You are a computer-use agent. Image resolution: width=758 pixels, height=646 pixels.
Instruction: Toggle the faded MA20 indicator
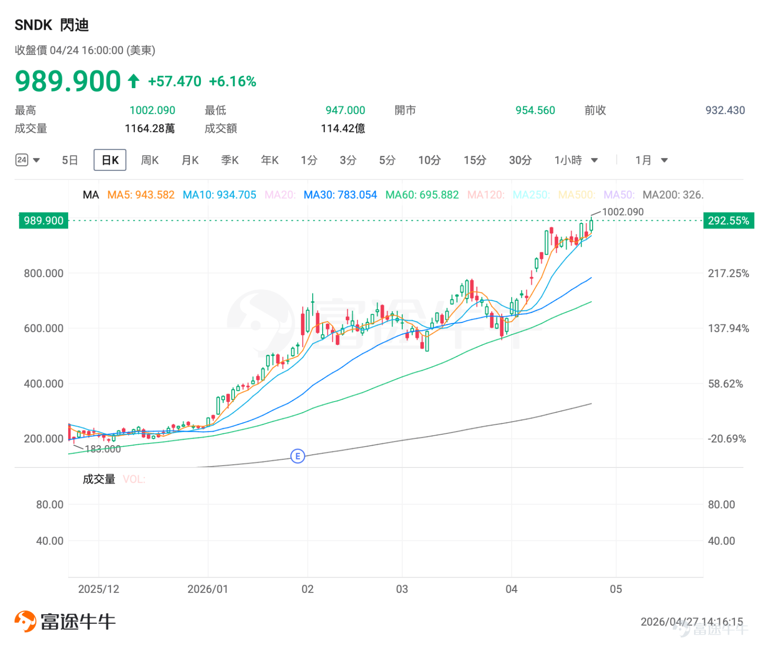point(280,195)
